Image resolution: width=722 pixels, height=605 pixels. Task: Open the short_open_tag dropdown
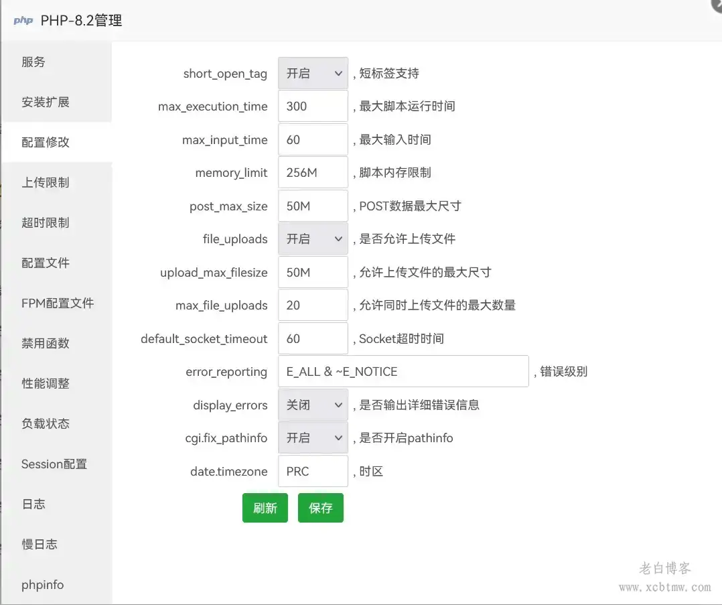coord(312,72)
